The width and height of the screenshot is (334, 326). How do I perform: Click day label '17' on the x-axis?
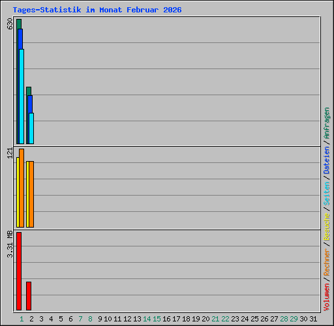[x=176, y=319]
